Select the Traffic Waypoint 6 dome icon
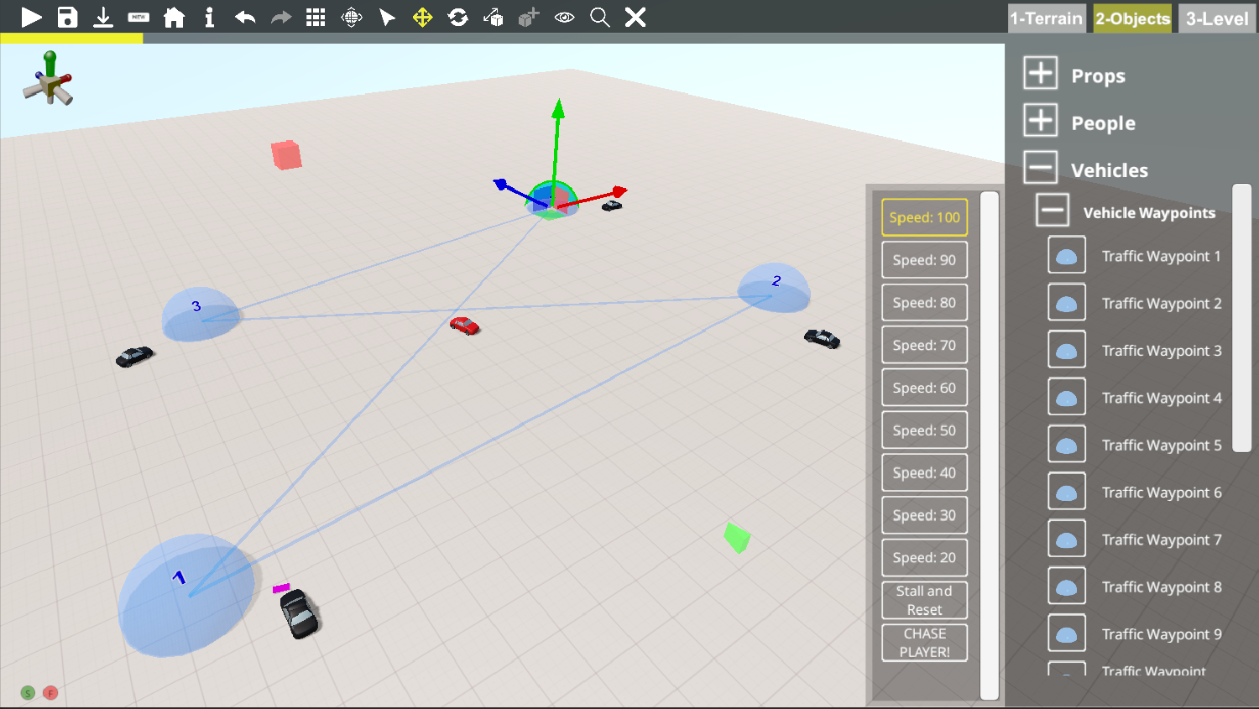The image size is (1259, 709). [x=1067, y=492]
